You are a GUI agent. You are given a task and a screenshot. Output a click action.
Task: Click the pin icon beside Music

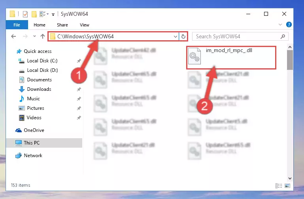tap(79, 99)
